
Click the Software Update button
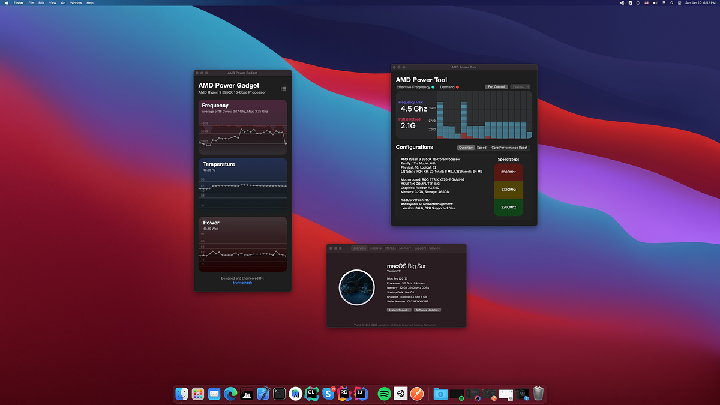pos(428,310)
